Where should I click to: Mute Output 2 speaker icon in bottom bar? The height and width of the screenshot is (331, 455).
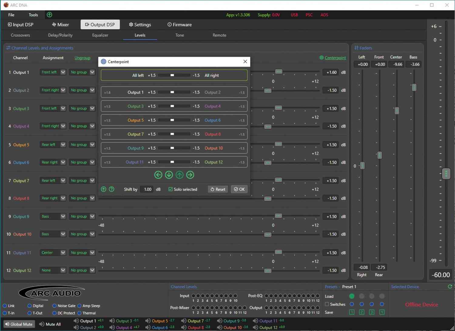coord(76,327)
